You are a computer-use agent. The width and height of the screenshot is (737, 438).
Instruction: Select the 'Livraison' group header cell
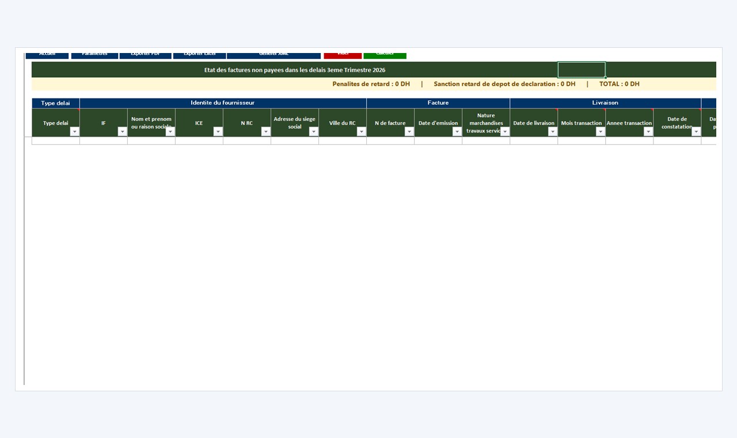click(x=605, y=103)
